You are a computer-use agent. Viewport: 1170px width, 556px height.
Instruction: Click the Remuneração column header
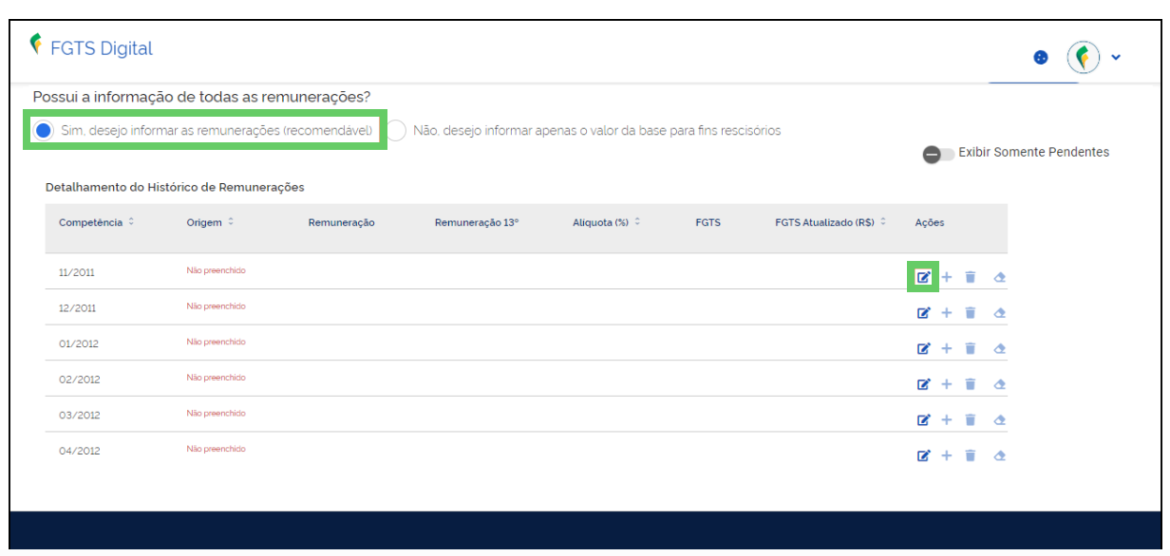342,223
